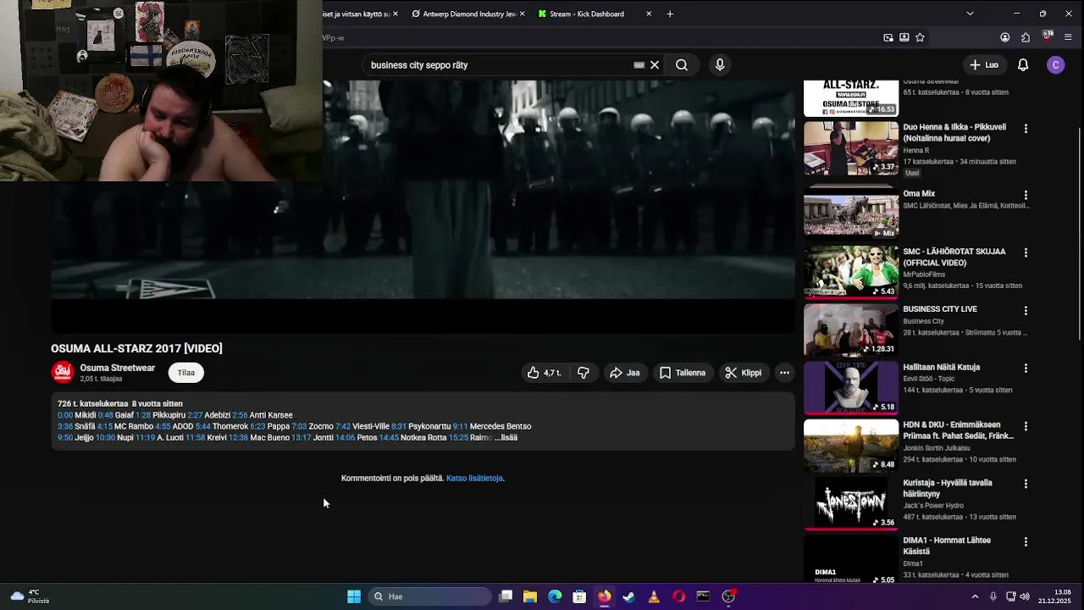1084x610 pixels.
Task: Open Steam from the taskbar
Action: tap(628, 596)
